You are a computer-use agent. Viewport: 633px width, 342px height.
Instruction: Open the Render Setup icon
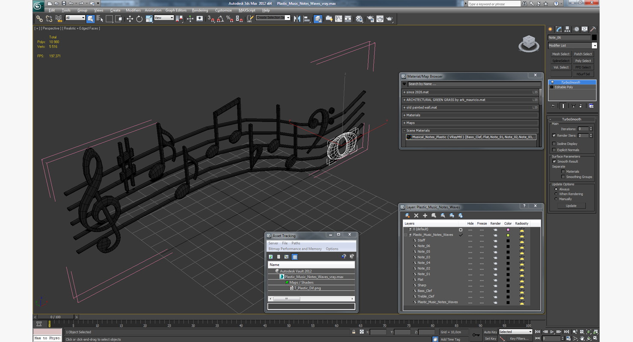[x=370, y=19]
